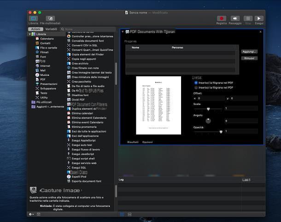
Task: Toggle the Libreria panel toolbar icon
Action: (x=33, y=18)
